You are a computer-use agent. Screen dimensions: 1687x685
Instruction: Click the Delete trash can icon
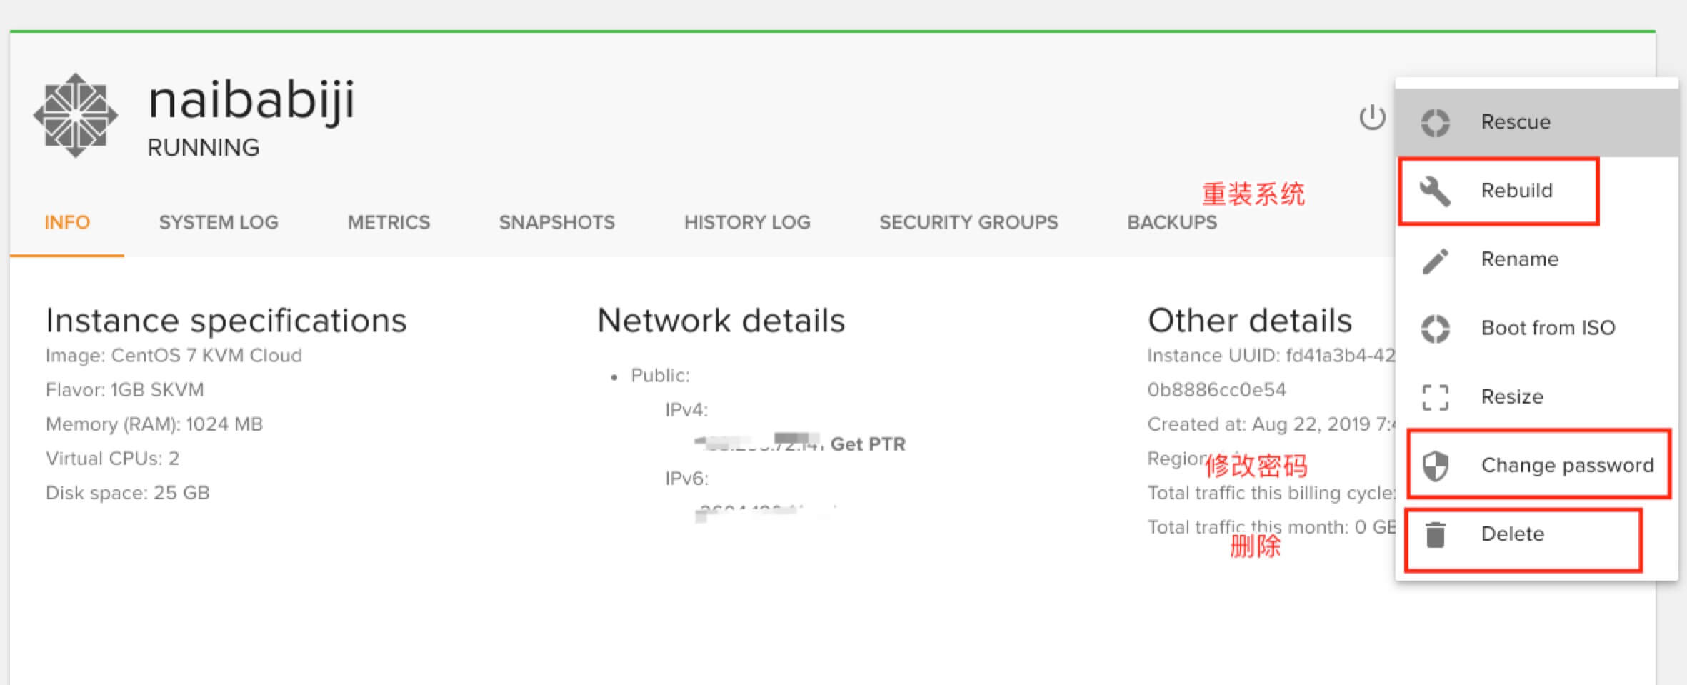(1435, 534)
